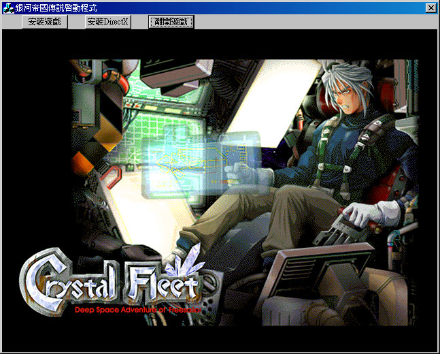This screenshot has width=440, height=354.
Task: Click the Crystal Fleet logo
Action: coord(110,279)
